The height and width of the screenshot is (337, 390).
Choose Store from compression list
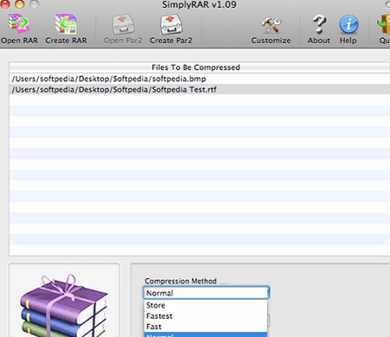tap(205, 305)
